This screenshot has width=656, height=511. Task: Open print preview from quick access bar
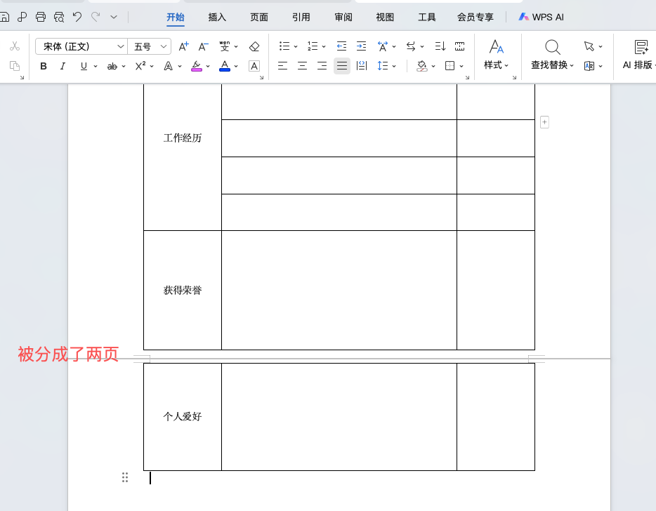[x=59, y=17]
